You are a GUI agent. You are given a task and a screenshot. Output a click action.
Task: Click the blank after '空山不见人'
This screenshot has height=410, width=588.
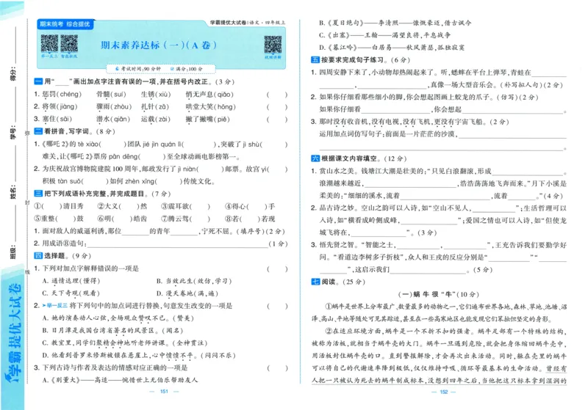point(493,208)
